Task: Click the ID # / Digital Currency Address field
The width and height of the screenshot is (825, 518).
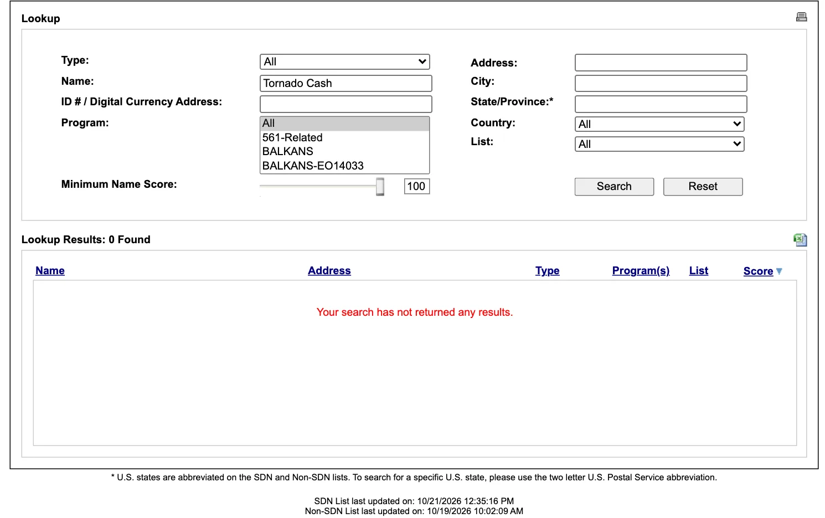Action: [346, 104]
